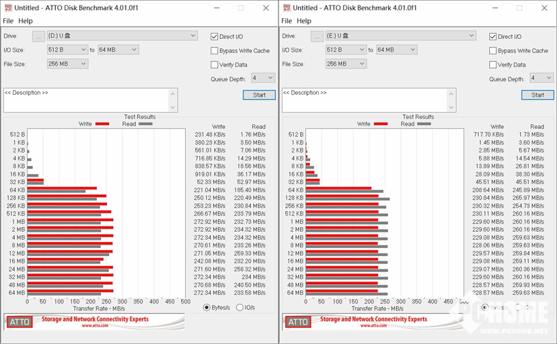Viewport: 557px width, 344px height.
Task: Click gray Read legend swatch in right window
Action: (x=424, y=124)
